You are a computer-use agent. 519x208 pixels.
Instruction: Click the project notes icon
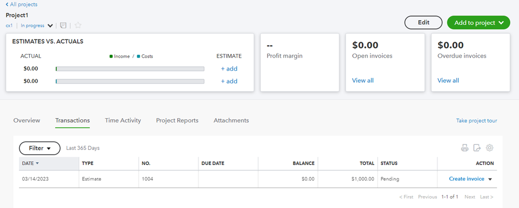(63, 25)
